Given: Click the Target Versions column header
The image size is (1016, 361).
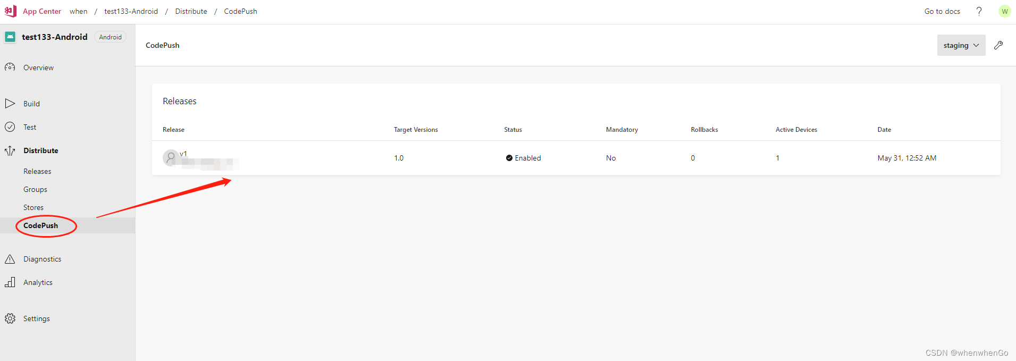Looking at the screenshot, I should (416, 130).
